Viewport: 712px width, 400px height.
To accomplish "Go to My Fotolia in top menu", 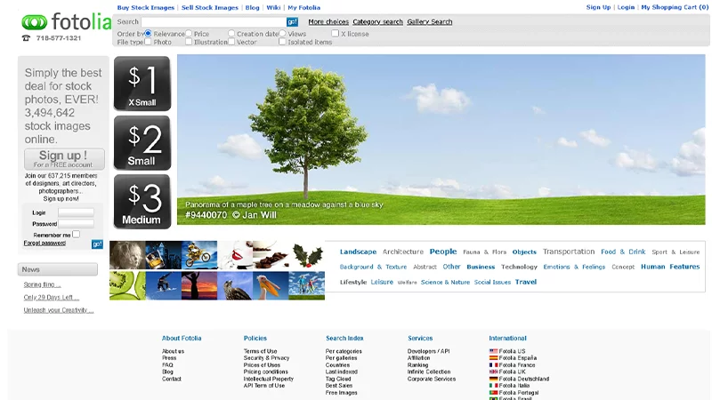I will [x=303, y=7].
